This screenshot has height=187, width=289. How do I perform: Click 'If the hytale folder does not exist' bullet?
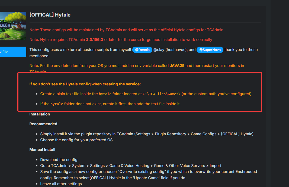110,104
